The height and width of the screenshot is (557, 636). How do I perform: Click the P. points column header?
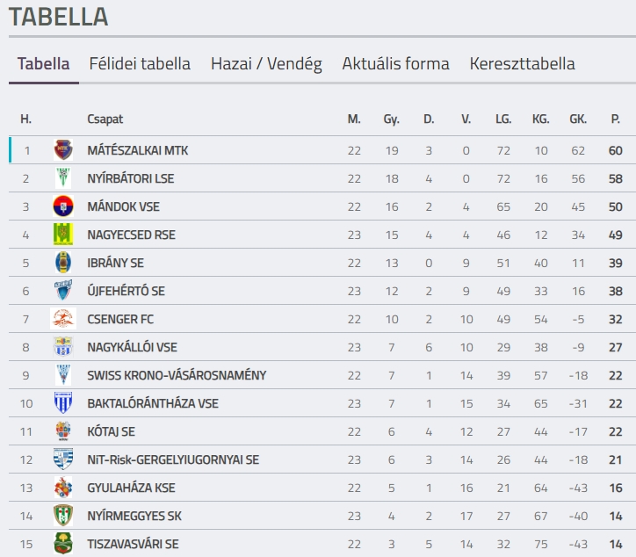click(x=615, y=119)
